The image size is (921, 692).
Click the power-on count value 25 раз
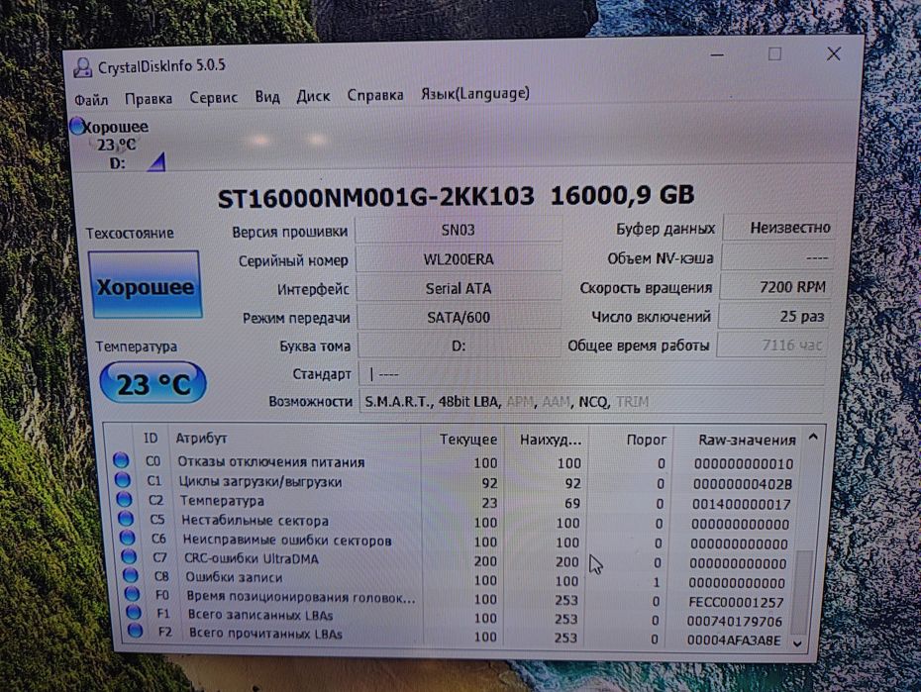click(773, 317)
